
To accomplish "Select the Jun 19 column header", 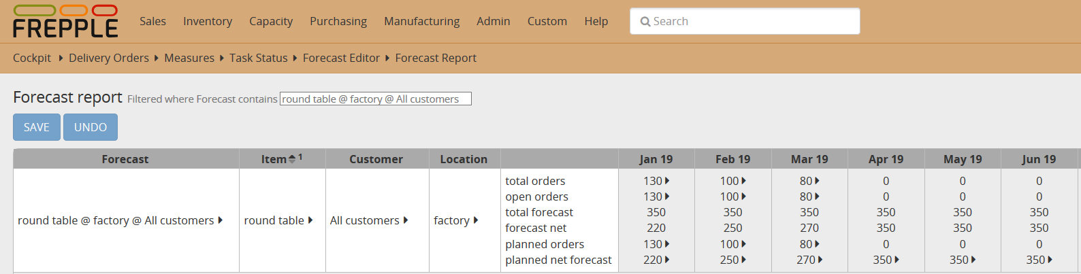I will [1039, 159].
